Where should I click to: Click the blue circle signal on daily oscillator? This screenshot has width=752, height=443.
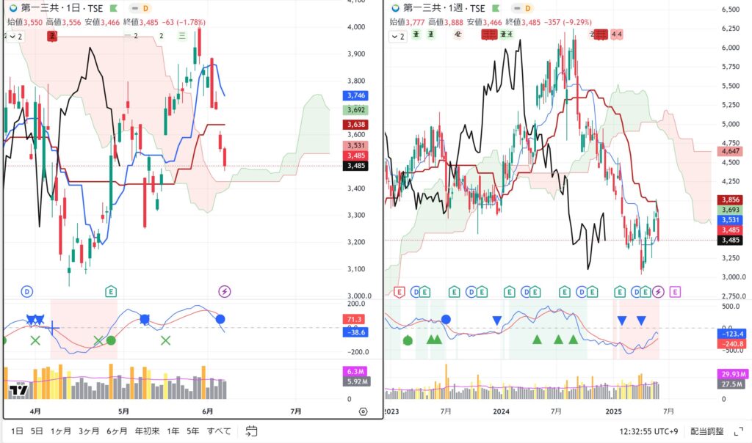click(220, 319)
